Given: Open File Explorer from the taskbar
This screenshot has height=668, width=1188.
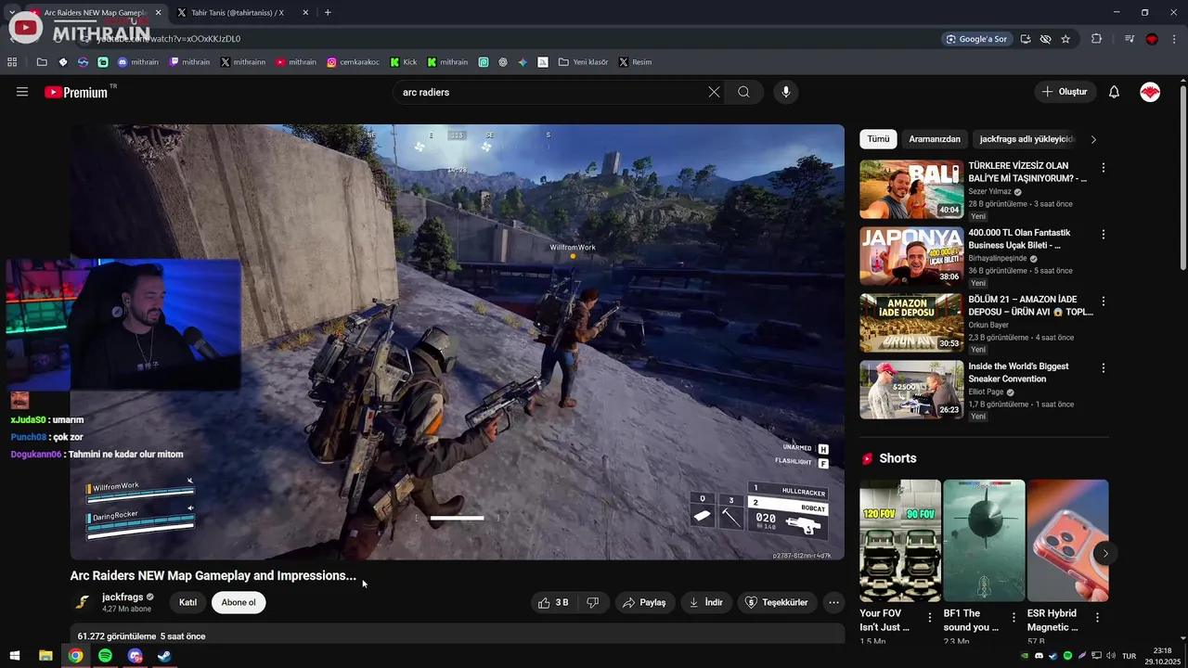Looking at the screenshot, I should [45, 656].
